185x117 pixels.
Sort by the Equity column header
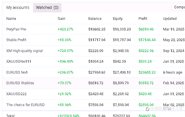click(x=119, y=19)
